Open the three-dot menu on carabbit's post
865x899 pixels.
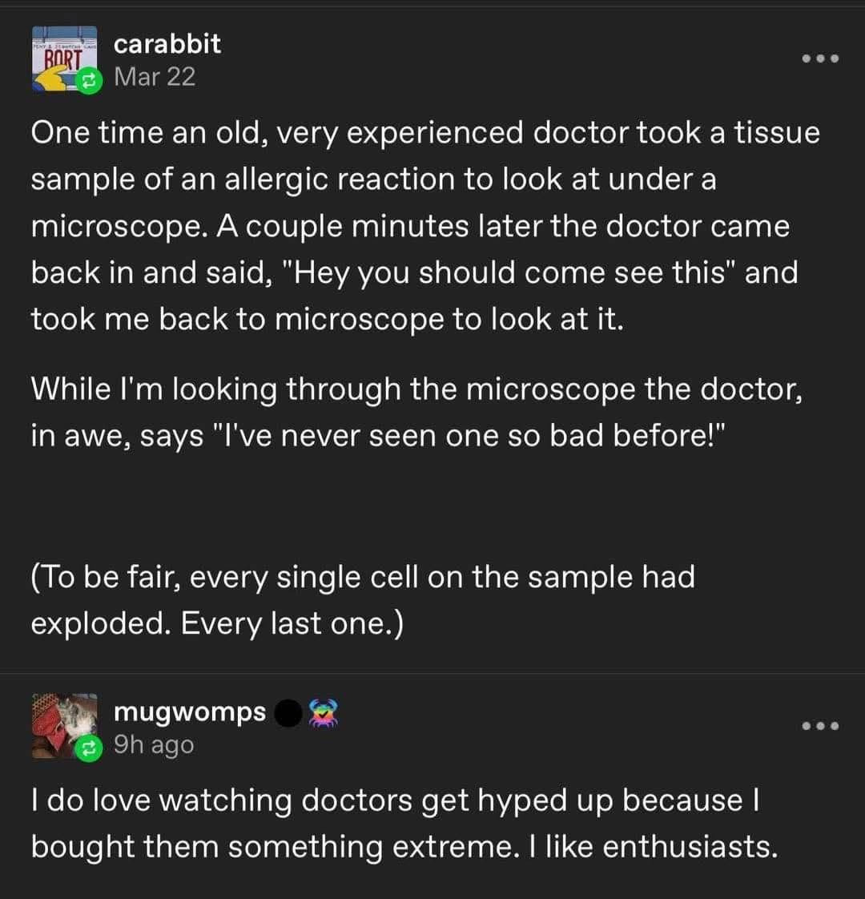[x=820, y=58]
